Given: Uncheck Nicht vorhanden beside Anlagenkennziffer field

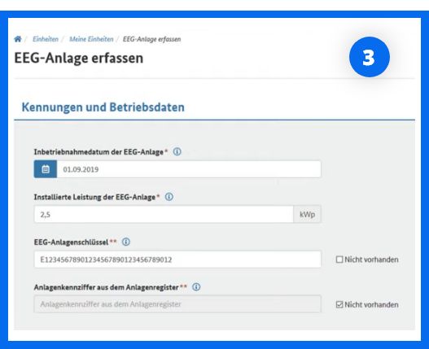Looking at the screenshot, I should pyautogui.click(x=339, y=305).
